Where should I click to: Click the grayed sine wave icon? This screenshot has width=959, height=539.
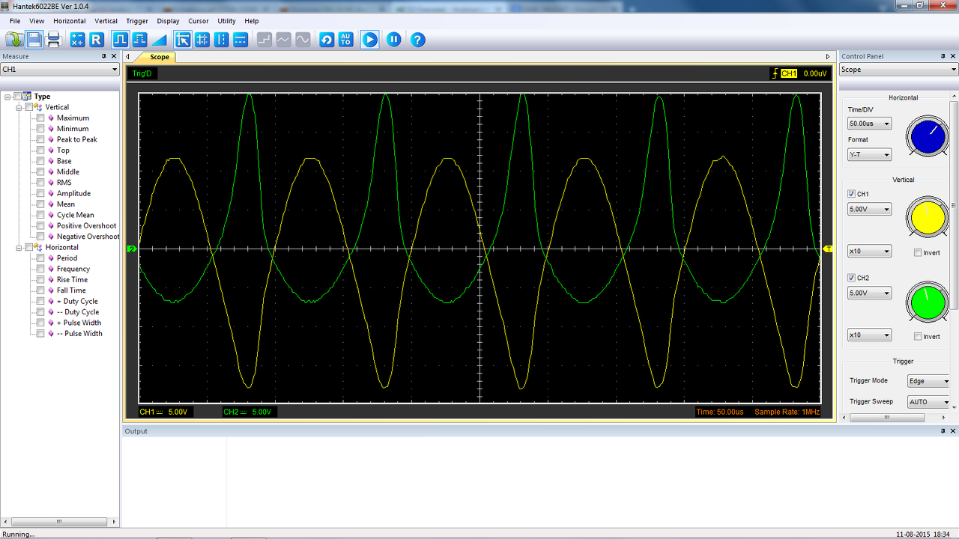click(x=303, y=40)
